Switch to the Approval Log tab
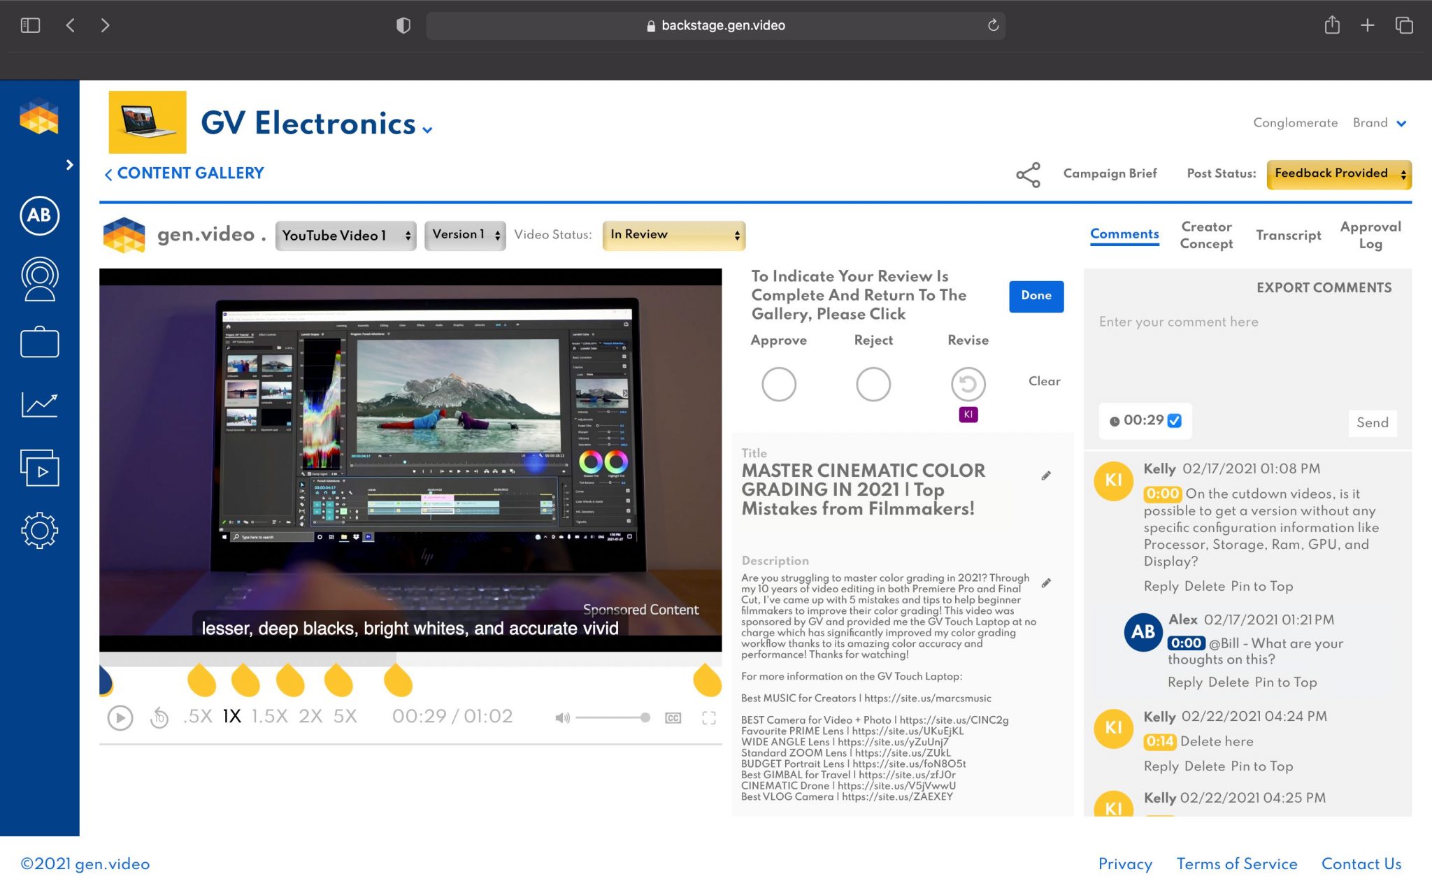 (1370, 235)
